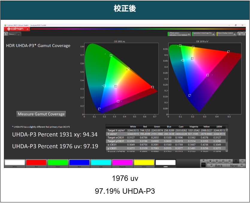Click the settings gear in the toolbar
Image resolution: width=250 pixels, height=203 pixels.
click(240, 34)
